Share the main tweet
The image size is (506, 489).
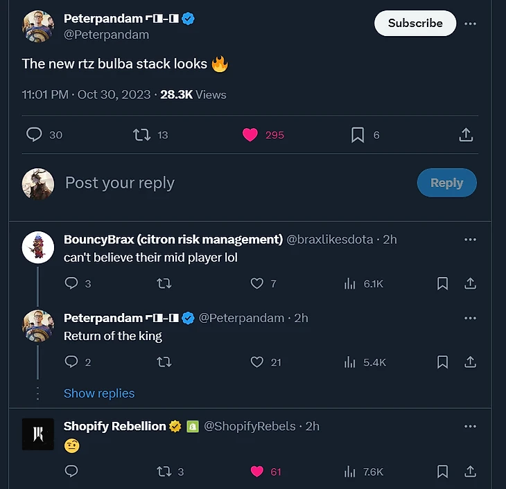coord(466,135)
